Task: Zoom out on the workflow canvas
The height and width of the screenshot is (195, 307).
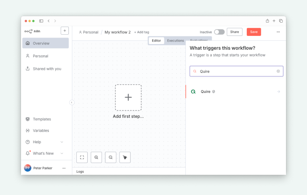Action: coord(111,157)
